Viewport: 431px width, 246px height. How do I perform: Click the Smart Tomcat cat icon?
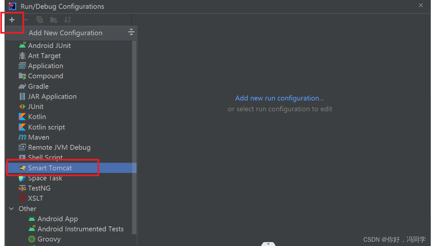22,168
